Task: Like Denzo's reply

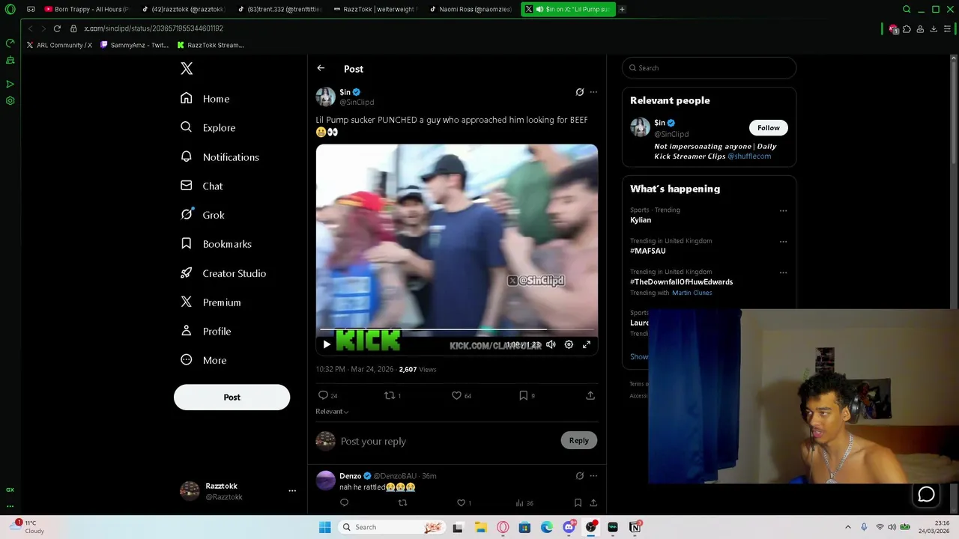Action: tap(464, 503)
